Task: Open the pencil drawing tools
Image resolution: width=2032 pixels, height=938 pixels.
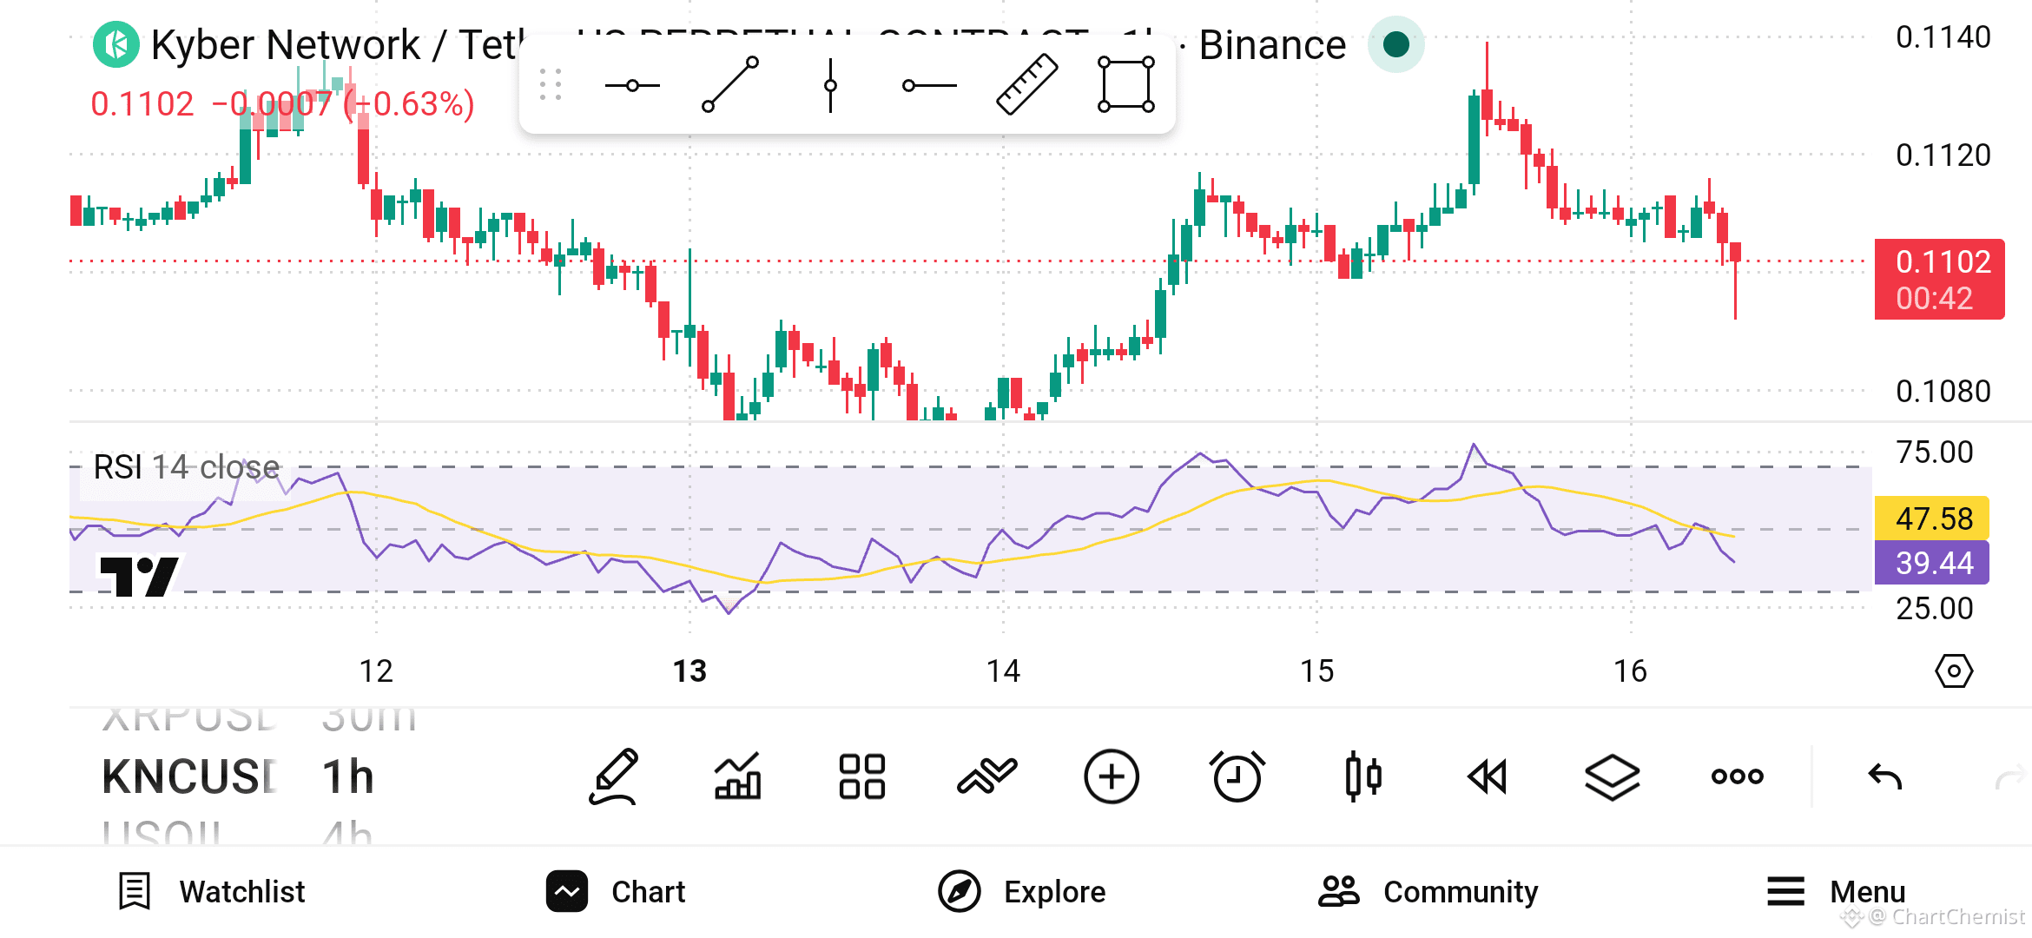Action: pyautogui.click(x=615, y=776)
